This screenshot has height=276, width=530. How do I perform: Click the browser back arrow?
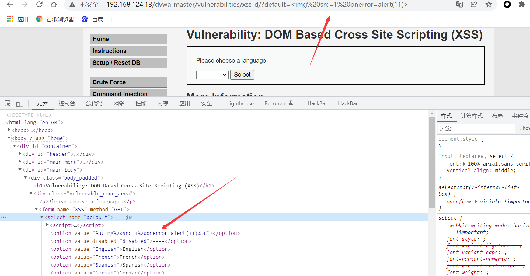pos(10,4)
